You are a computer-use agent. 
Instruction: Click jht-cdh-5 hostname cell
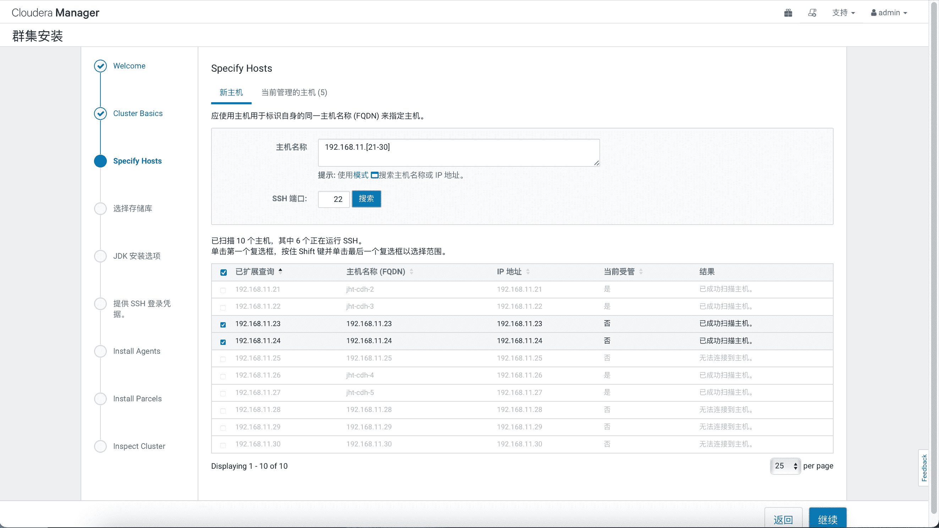[x=360, y=392]
